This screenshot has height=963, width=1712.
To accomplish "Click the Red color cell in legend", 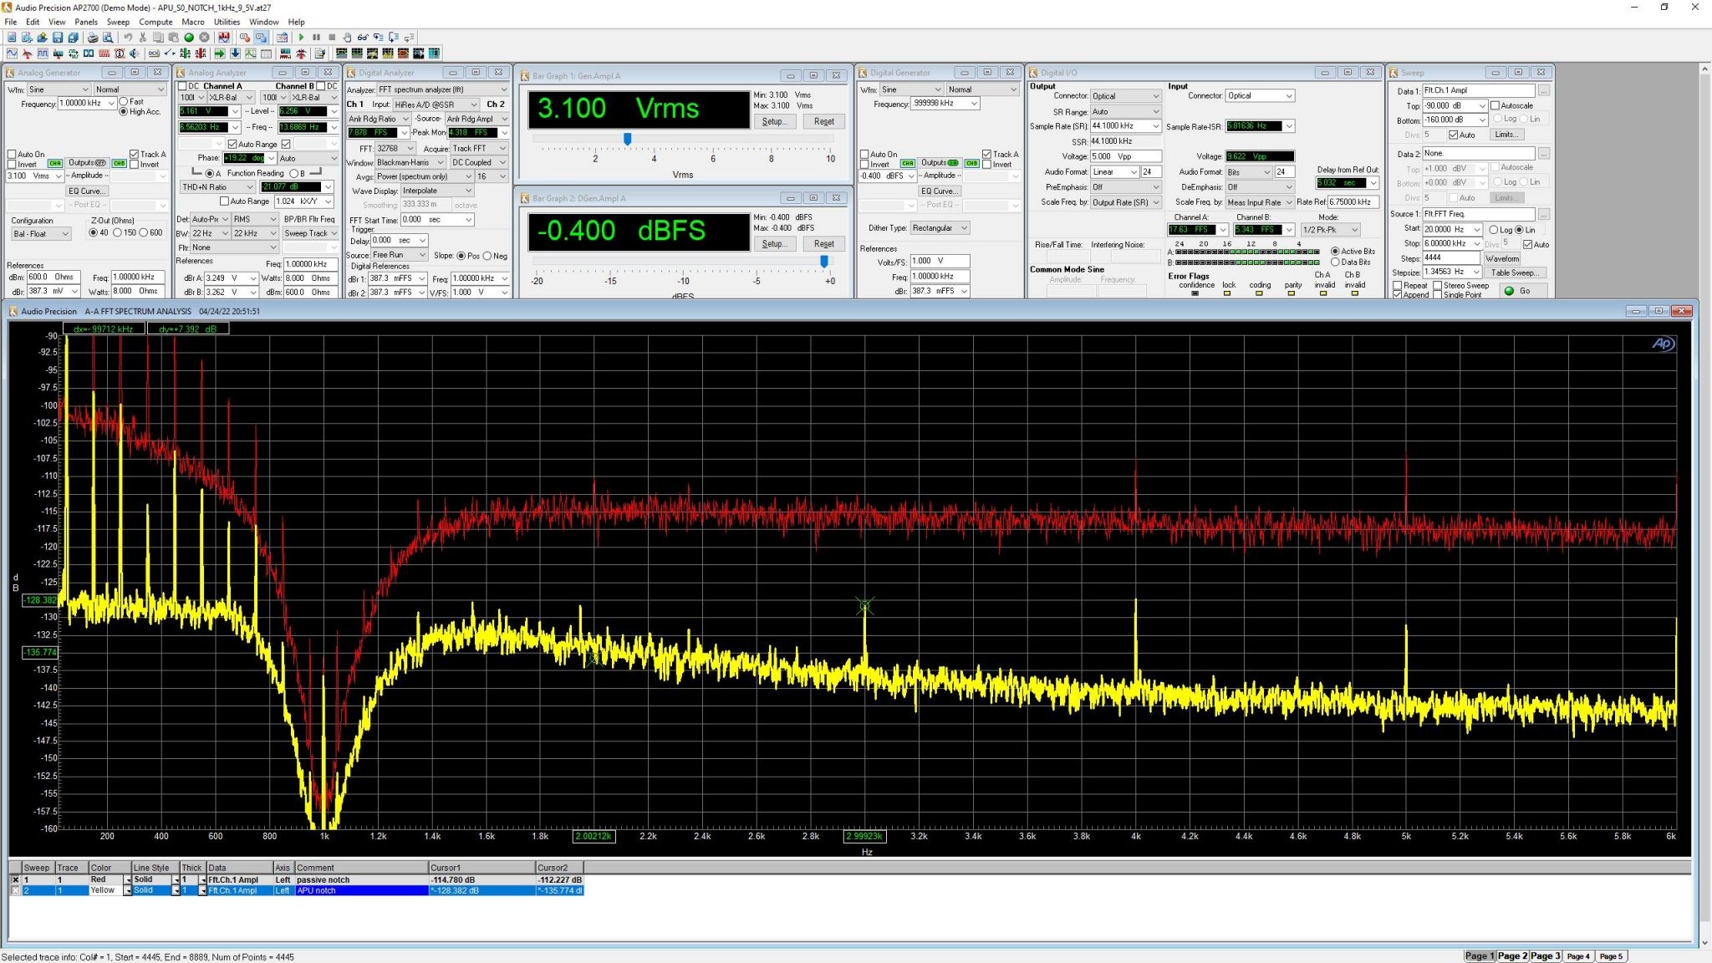I will coord(105,879).
